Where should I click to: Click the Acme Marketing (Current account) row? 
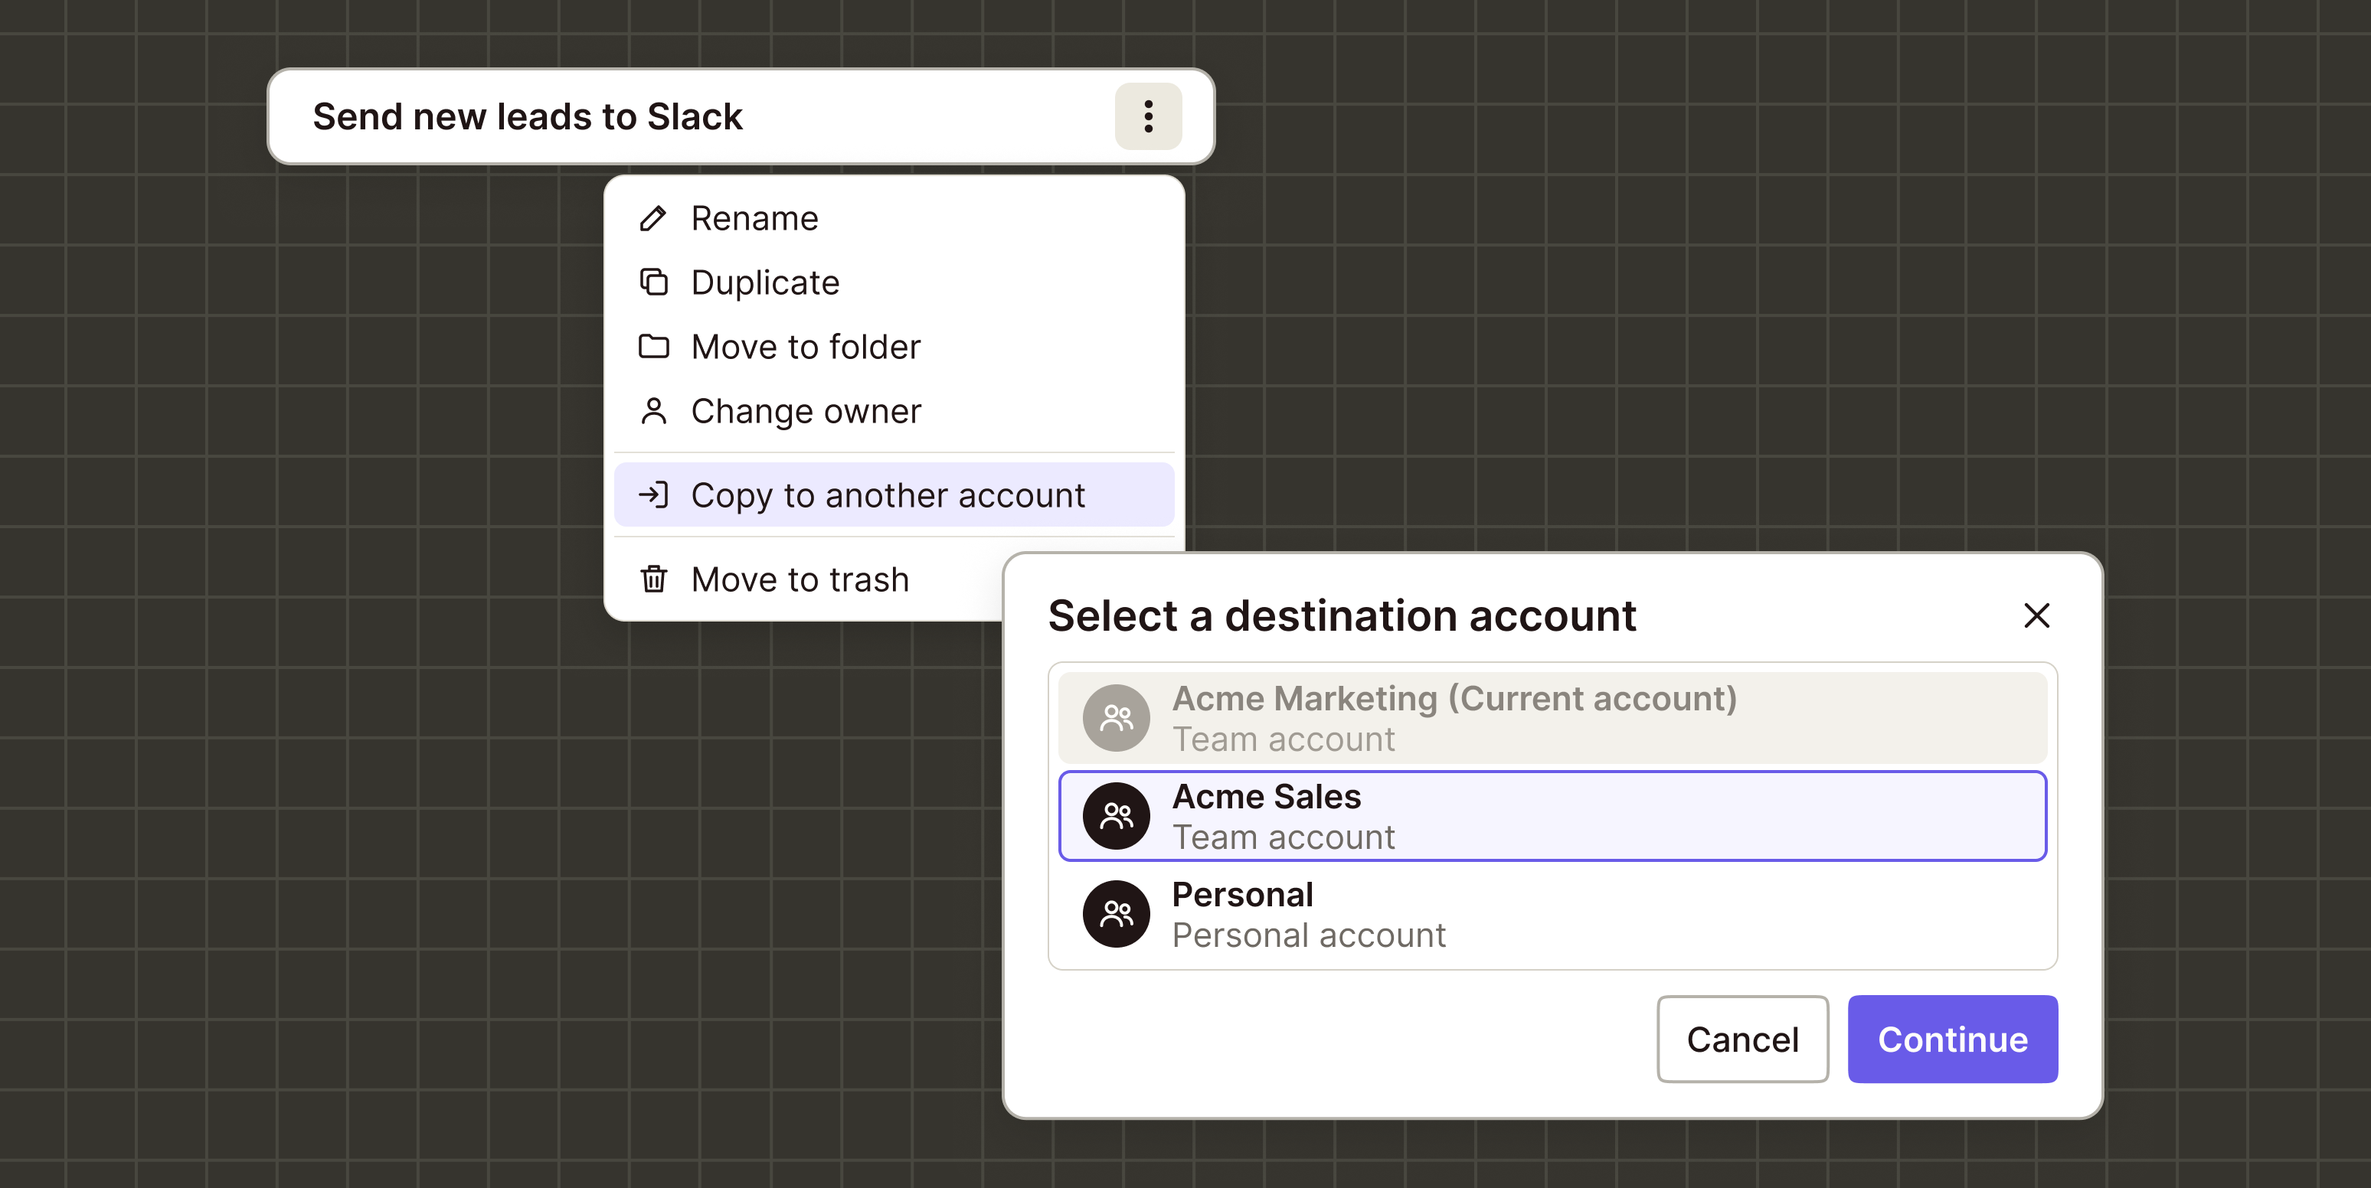pos(1552,718)
